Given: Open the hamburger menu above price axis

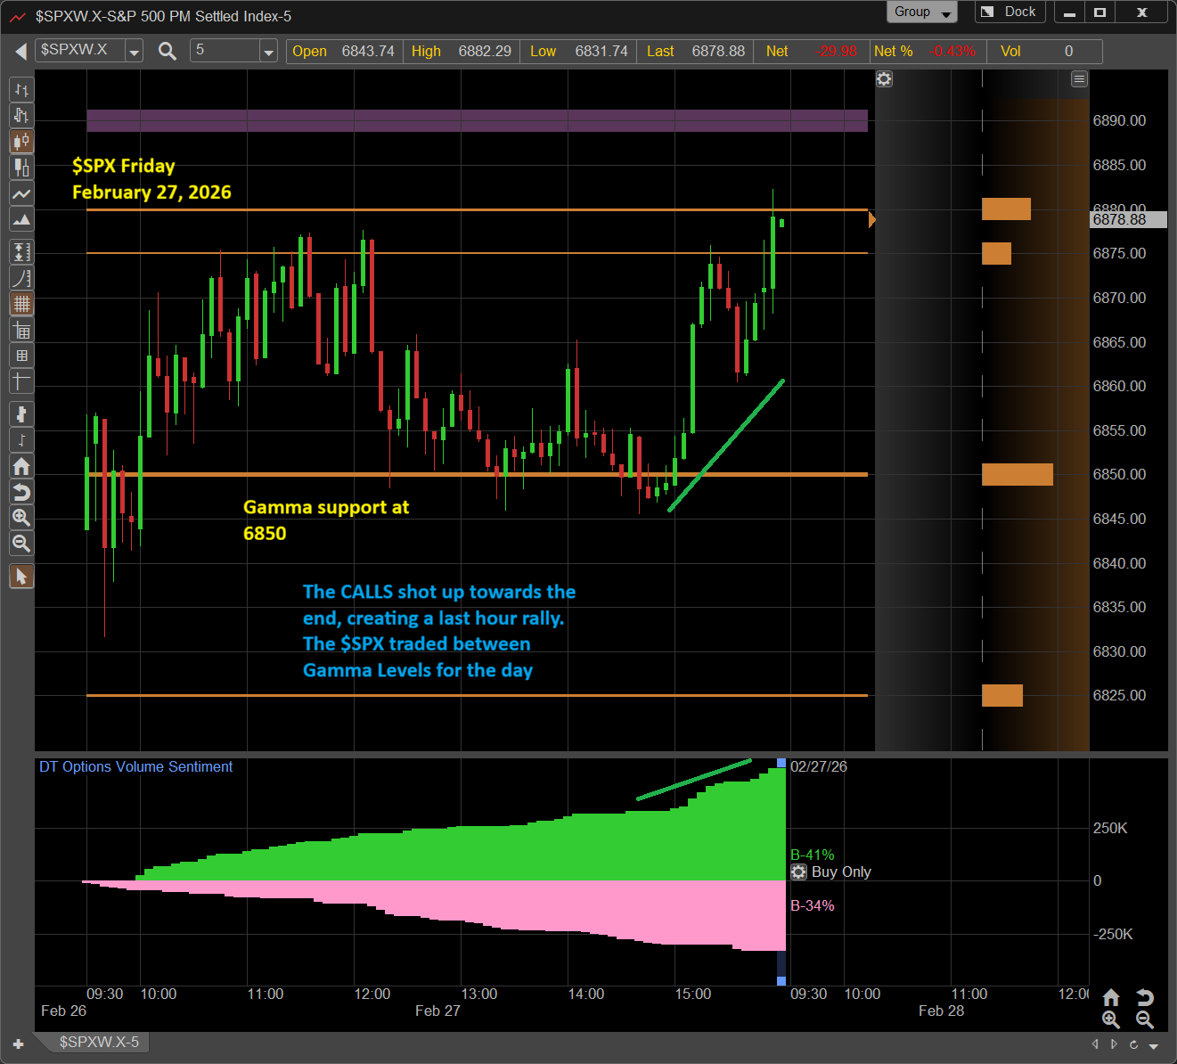Looking at the screenshot, I should (1079, 79).
